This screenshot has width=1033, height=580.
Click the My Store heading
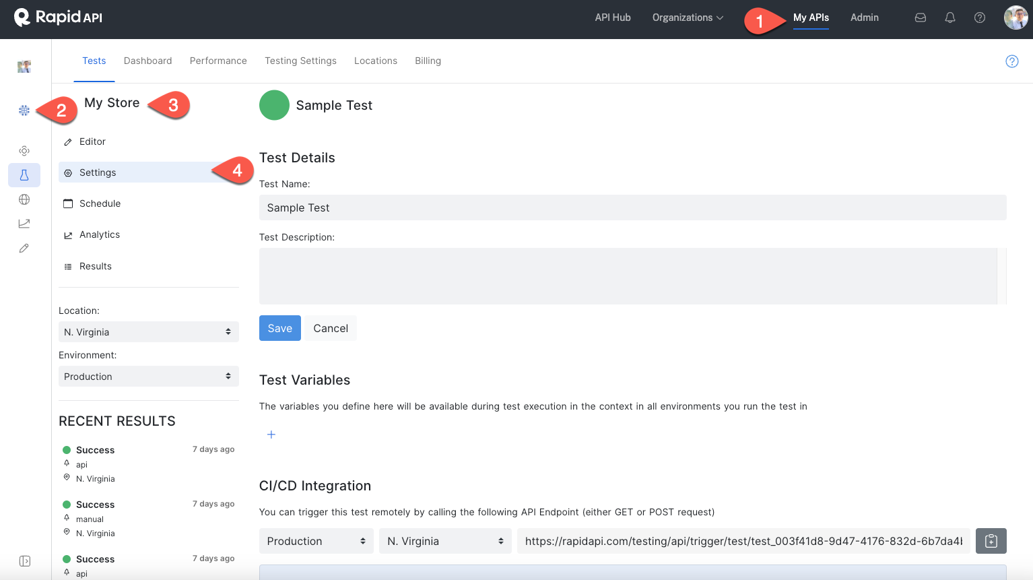[x=112, y=103]
